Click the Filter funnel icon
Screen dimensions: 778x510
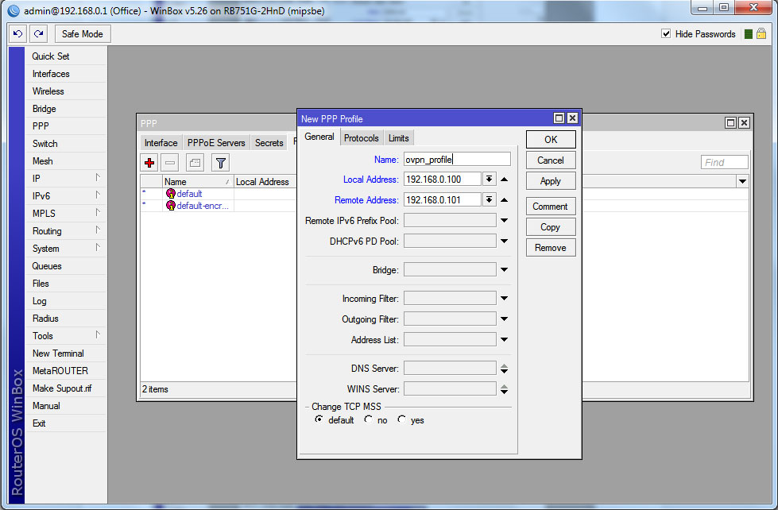click(221, 163)
